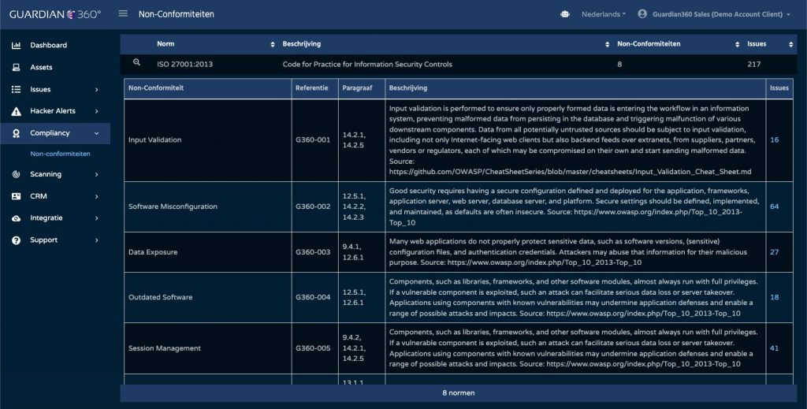
Task: Expand the Support submenu chevron
Action: tap(96, 240)
